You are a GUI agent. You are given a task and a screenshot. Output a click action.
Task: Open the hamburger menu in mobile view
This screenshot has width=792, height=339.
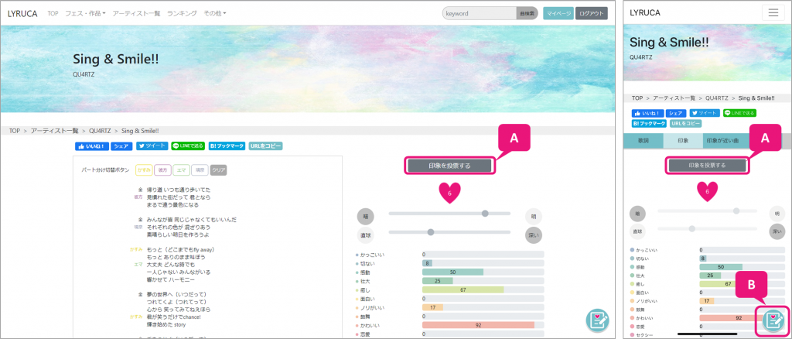pyautogui.click(x=773, y=12)
